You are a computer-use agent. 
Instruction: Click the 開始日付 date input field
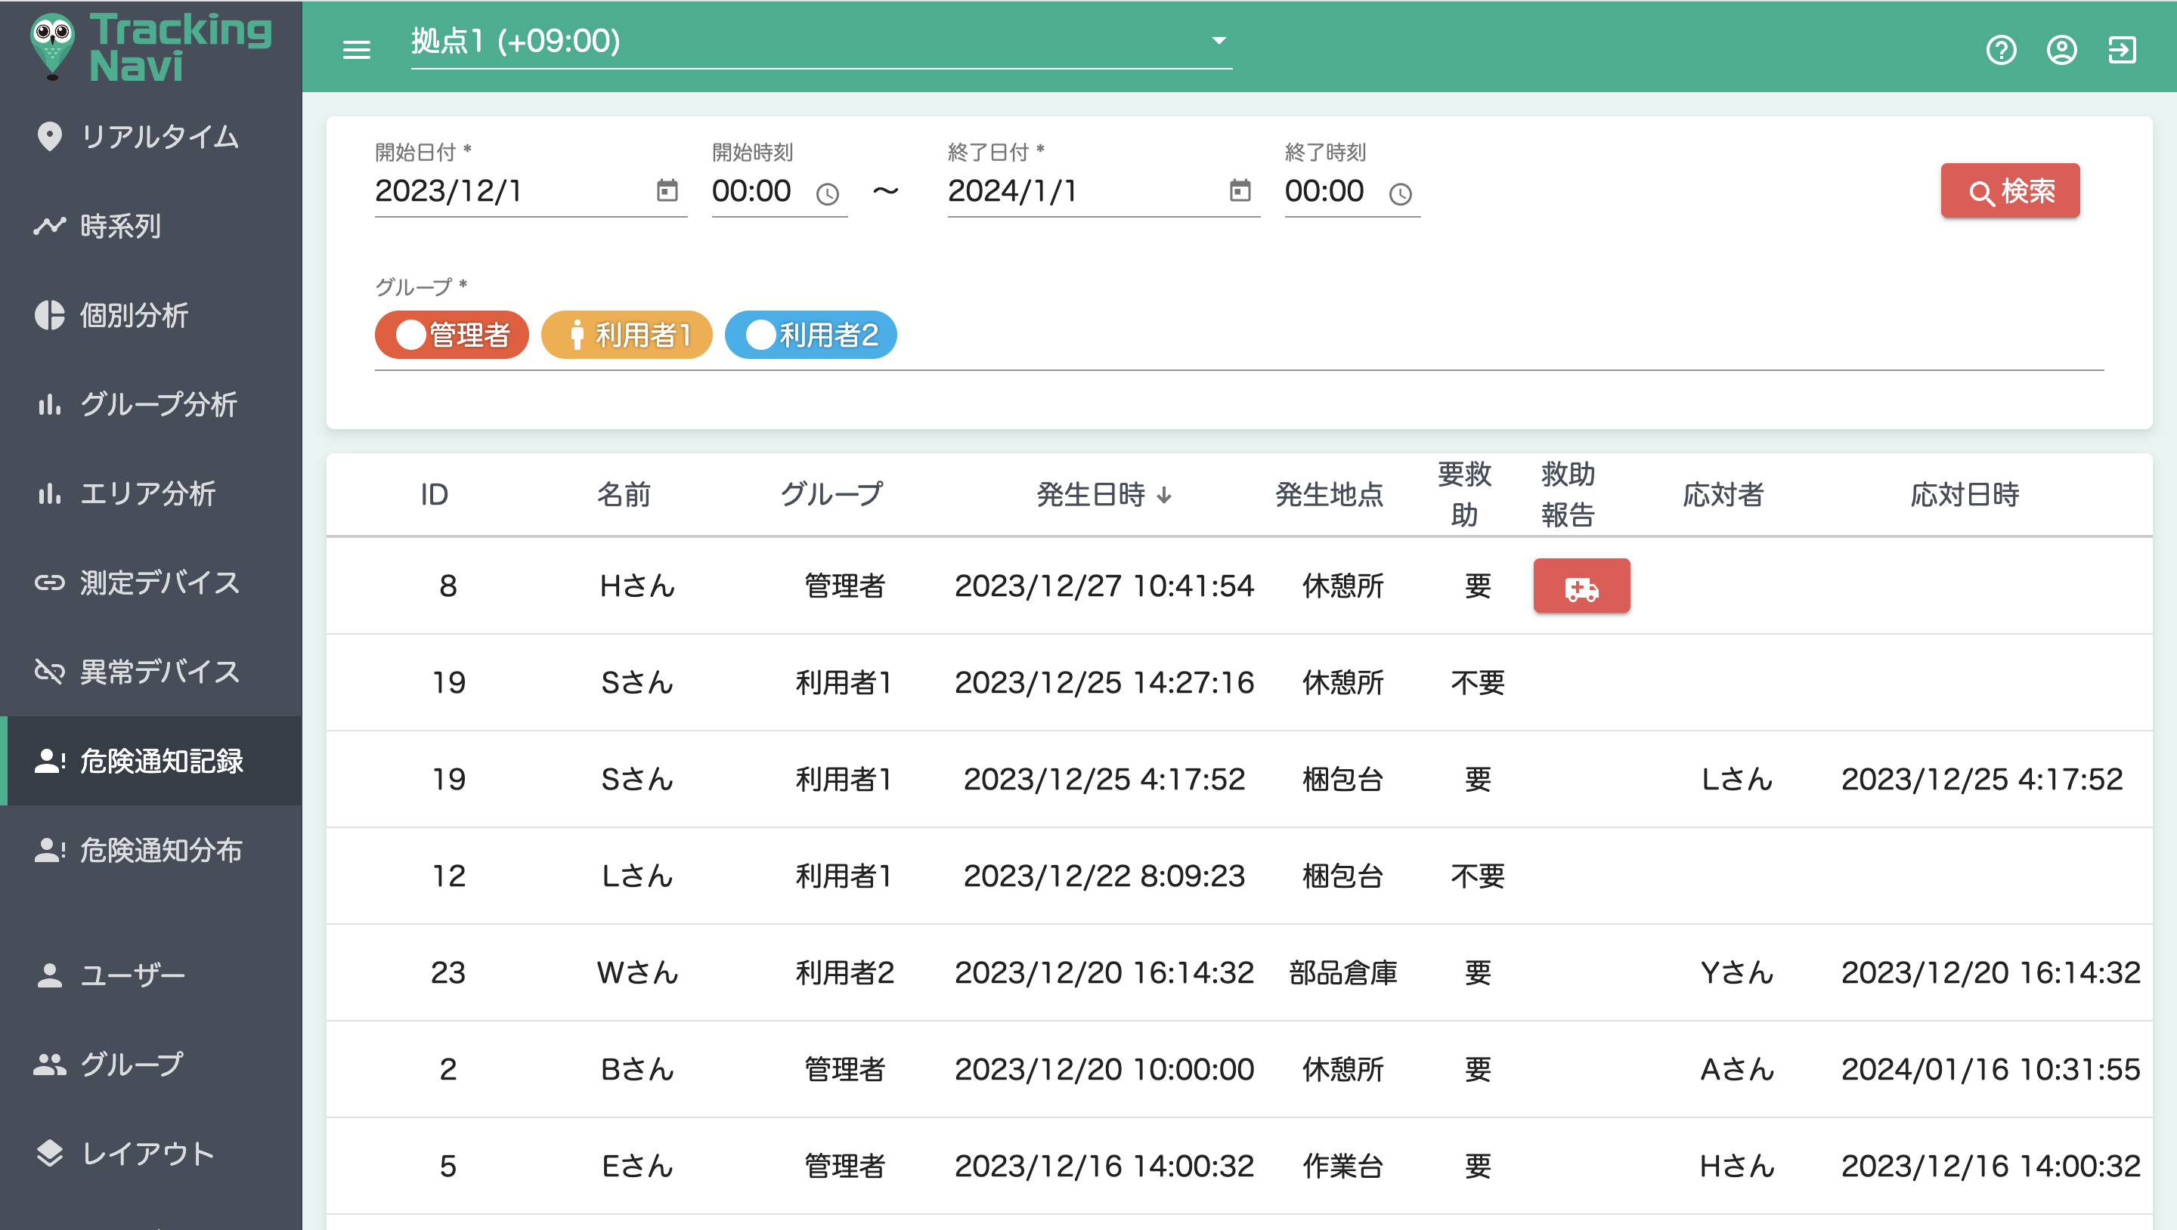507,191
